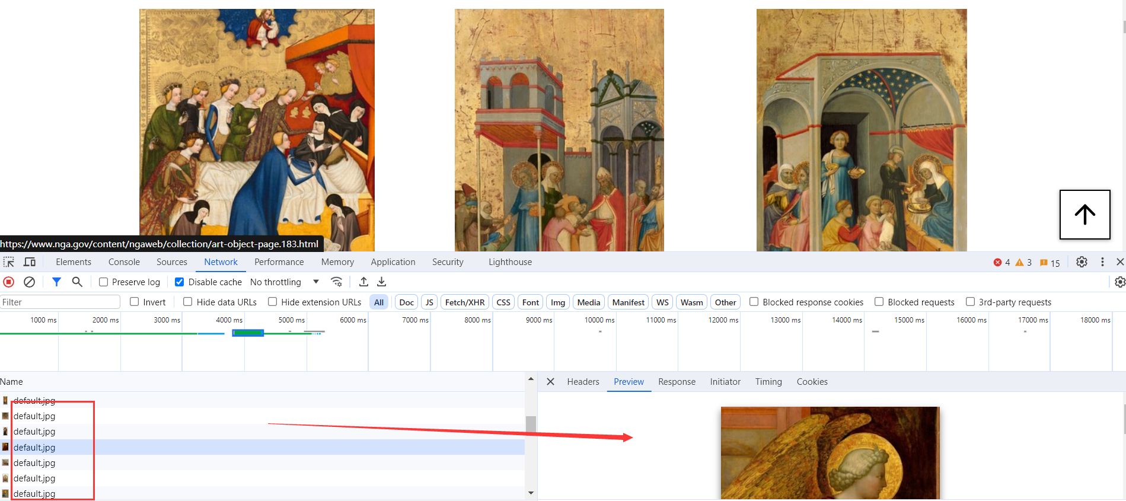Viewport: 1126px width, 501px height.
Task: Show the Timing tab of request
Action: click(x=768, y=382)
